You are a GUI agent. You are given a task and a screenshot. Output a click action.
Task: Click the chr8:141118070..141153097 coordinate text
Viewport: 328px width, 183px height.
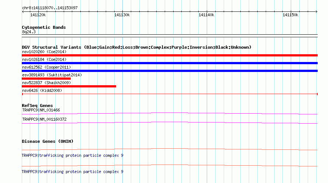coord(50,8)
